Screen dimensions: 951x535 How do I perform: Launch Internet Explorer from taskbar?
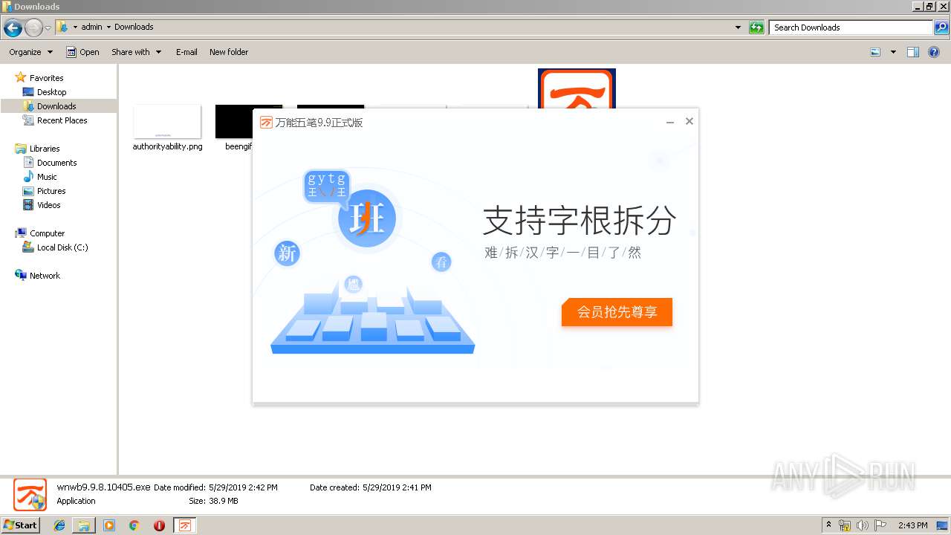point(59,525)
